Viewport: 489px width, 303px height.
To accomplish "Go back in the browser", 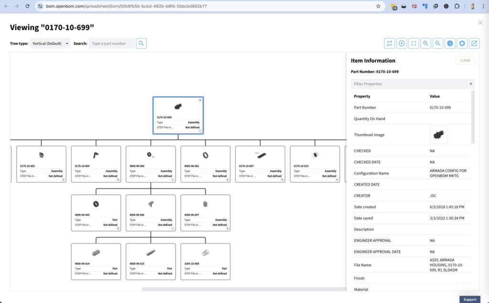I will (6, 6).
